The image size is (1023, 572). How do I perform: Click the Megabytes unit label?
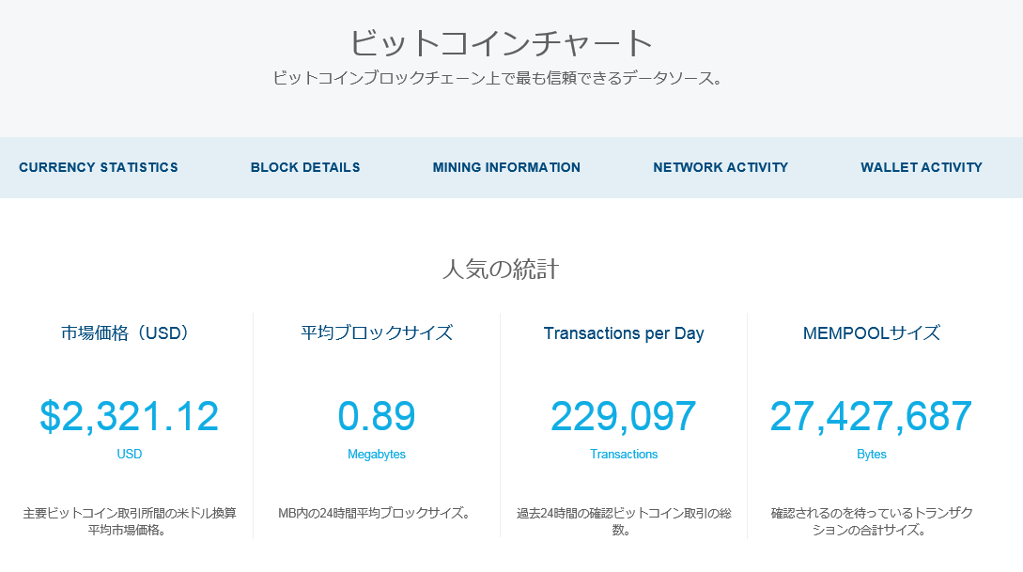click(377, 455)
